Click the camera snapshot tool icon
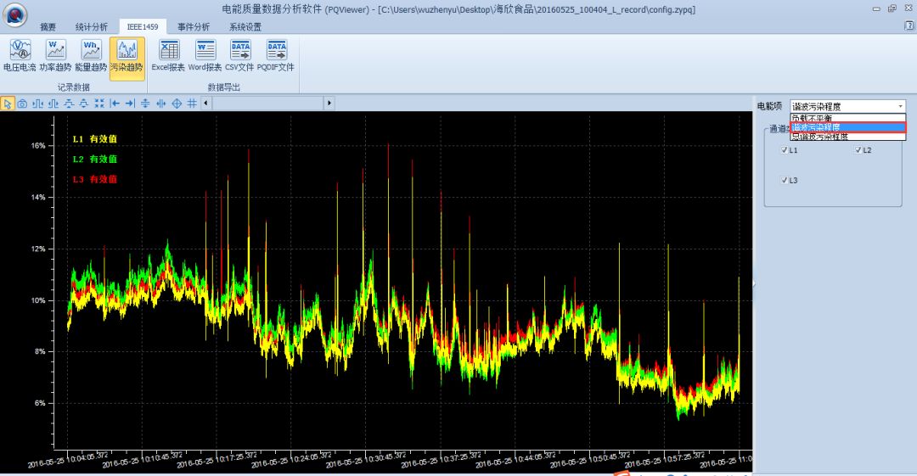 point(22,104)
